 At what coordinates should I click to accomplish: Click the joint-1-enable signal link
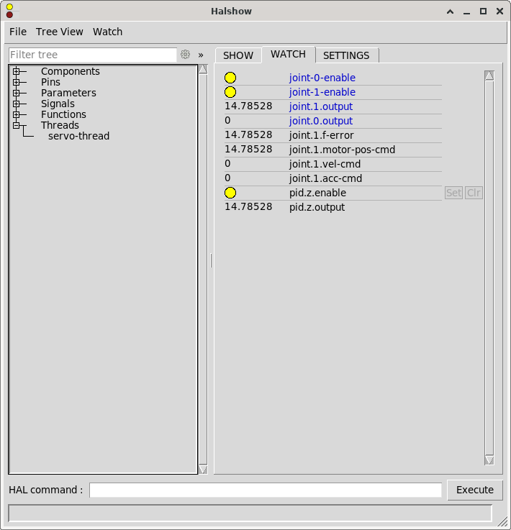(322, 92)
